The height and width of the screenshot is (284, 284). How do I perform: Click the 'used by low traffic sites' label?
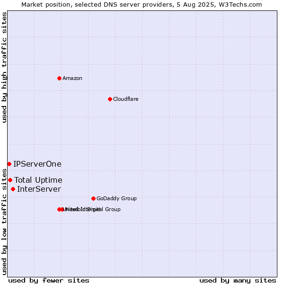(4, 222)
